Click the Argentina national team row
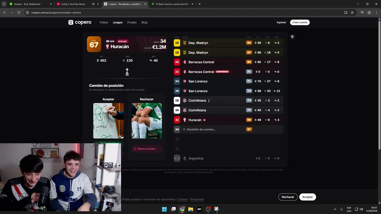381x214 pixels. [x=228, y=158]
